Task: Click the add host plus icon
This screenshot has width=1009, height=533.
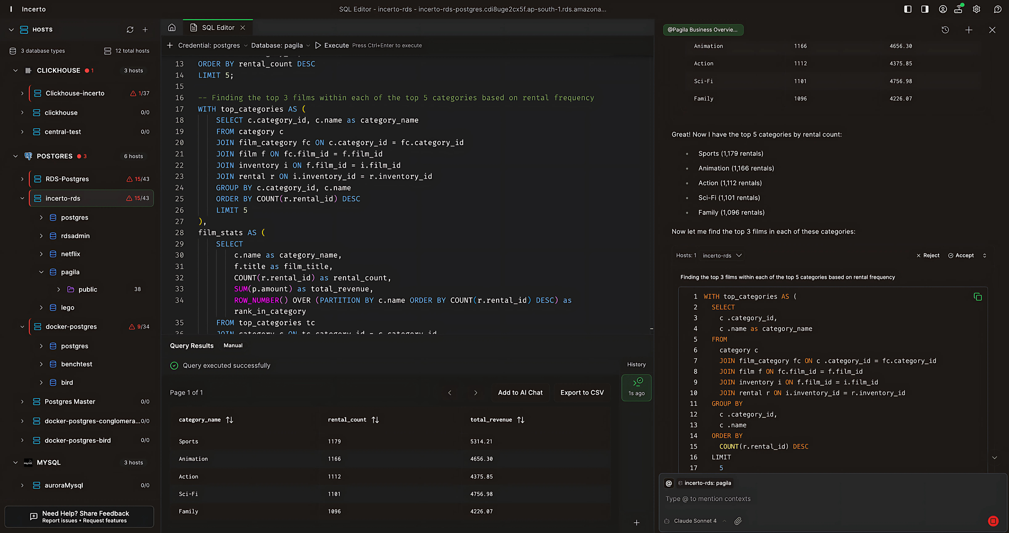Action: (145, 30)
